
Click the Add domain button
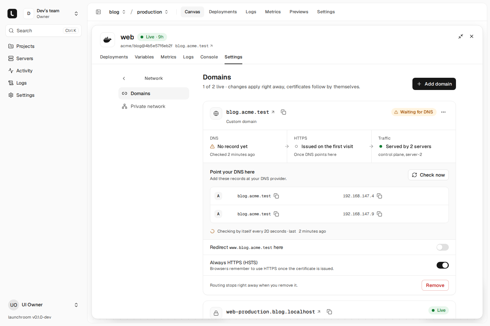[x=434, y=84]
